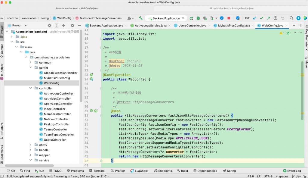Click the Debug bug icon
Screen dimensions: 308x178
click(198, 18)
